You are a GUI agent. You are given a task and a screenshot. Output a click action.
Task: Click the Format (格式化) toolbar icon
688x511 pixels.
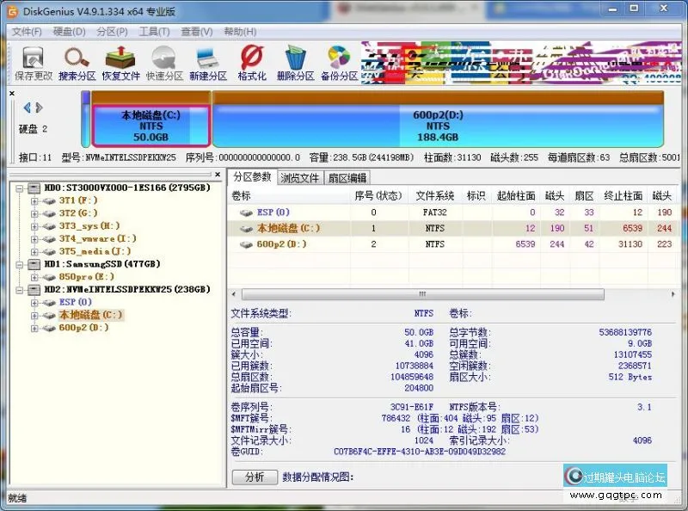[251, 63]
